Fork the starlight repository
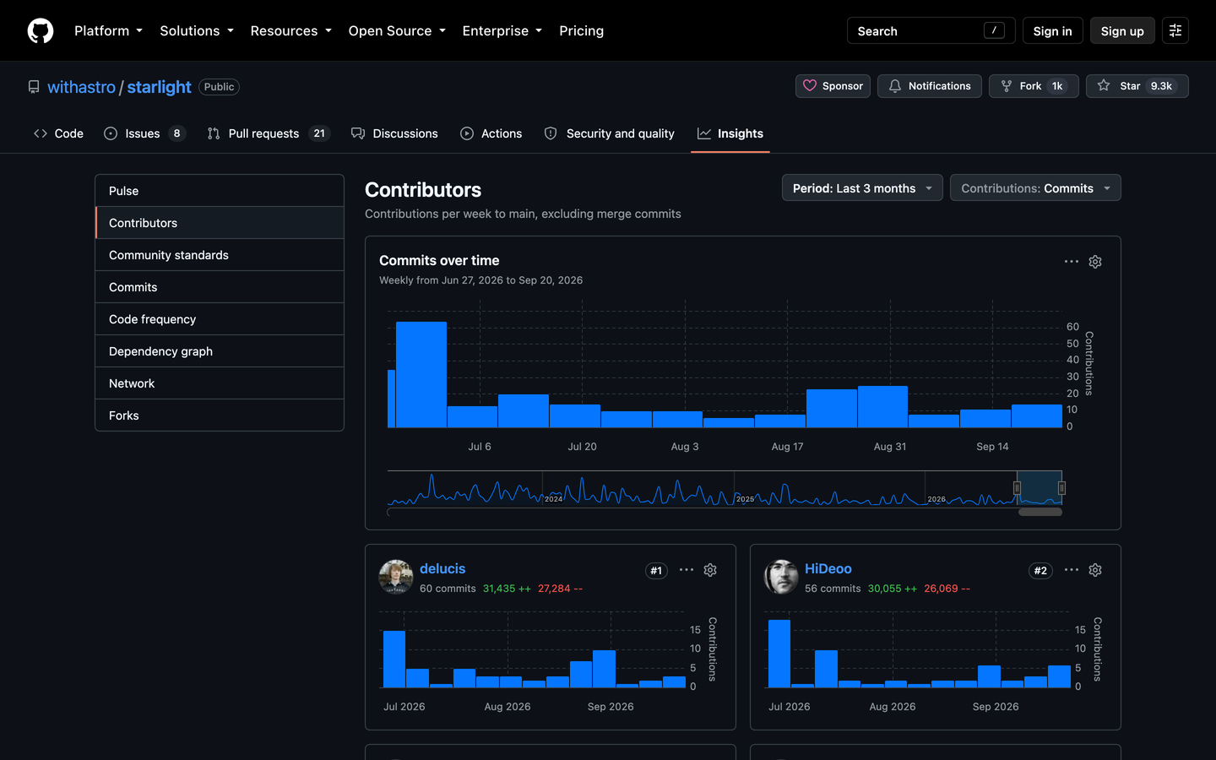1216x760 pixels. point(1034,86)
